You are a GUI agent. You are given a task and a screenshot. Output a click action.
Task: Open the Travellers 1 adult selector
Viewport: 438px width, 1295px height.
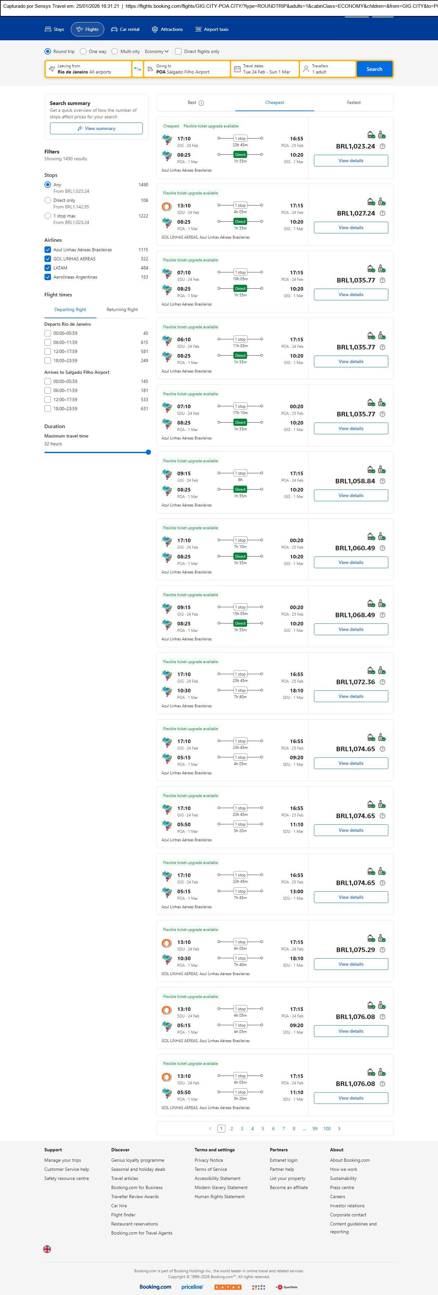[328, 69]
